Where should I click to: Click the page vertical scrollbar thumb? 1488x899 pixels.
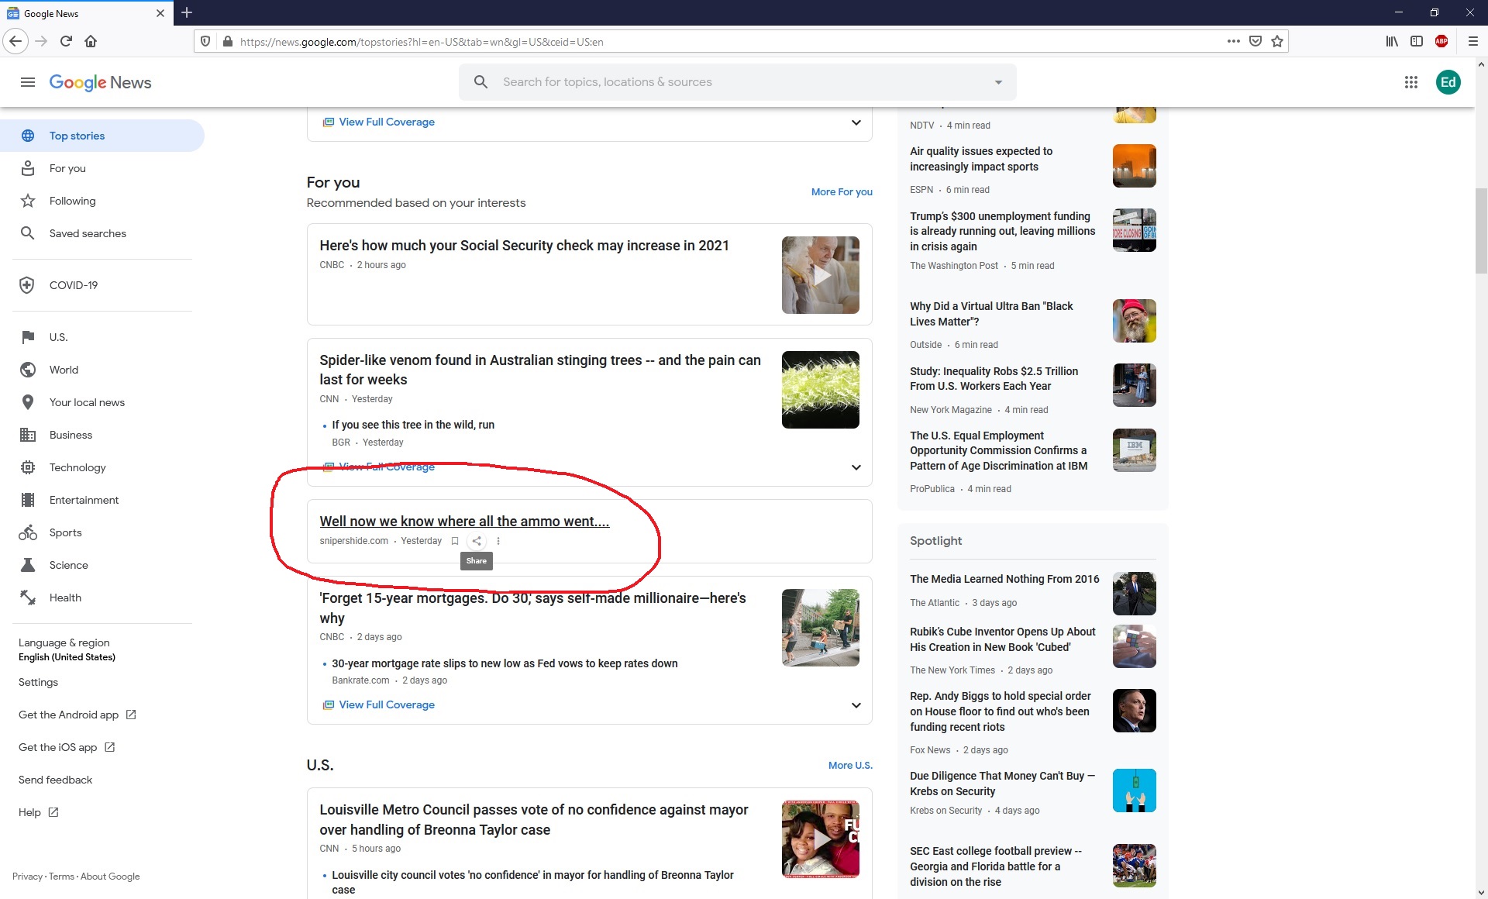[1481, 230]
